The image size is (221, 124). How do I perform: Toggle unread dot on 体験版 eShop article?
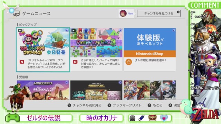point(173,30)
